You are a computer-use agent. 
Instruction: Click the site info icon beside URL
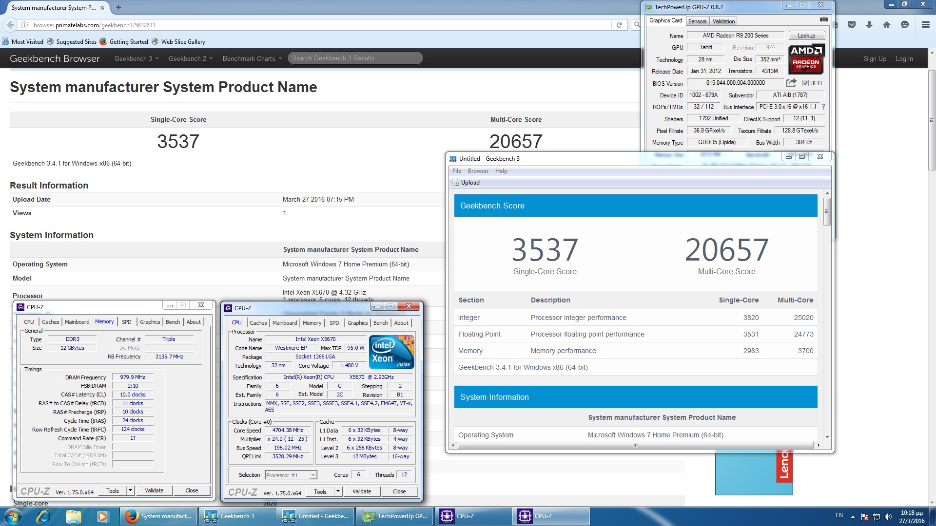coord(24,25)
